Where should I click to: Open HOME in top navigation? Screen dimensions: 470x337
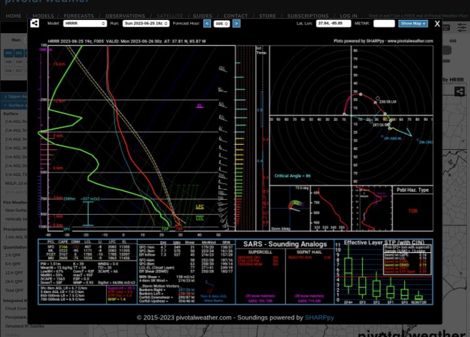[13, 16]
